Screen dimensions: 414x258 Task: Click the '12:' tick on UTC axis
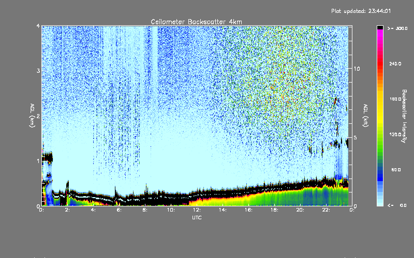[197, 210]
